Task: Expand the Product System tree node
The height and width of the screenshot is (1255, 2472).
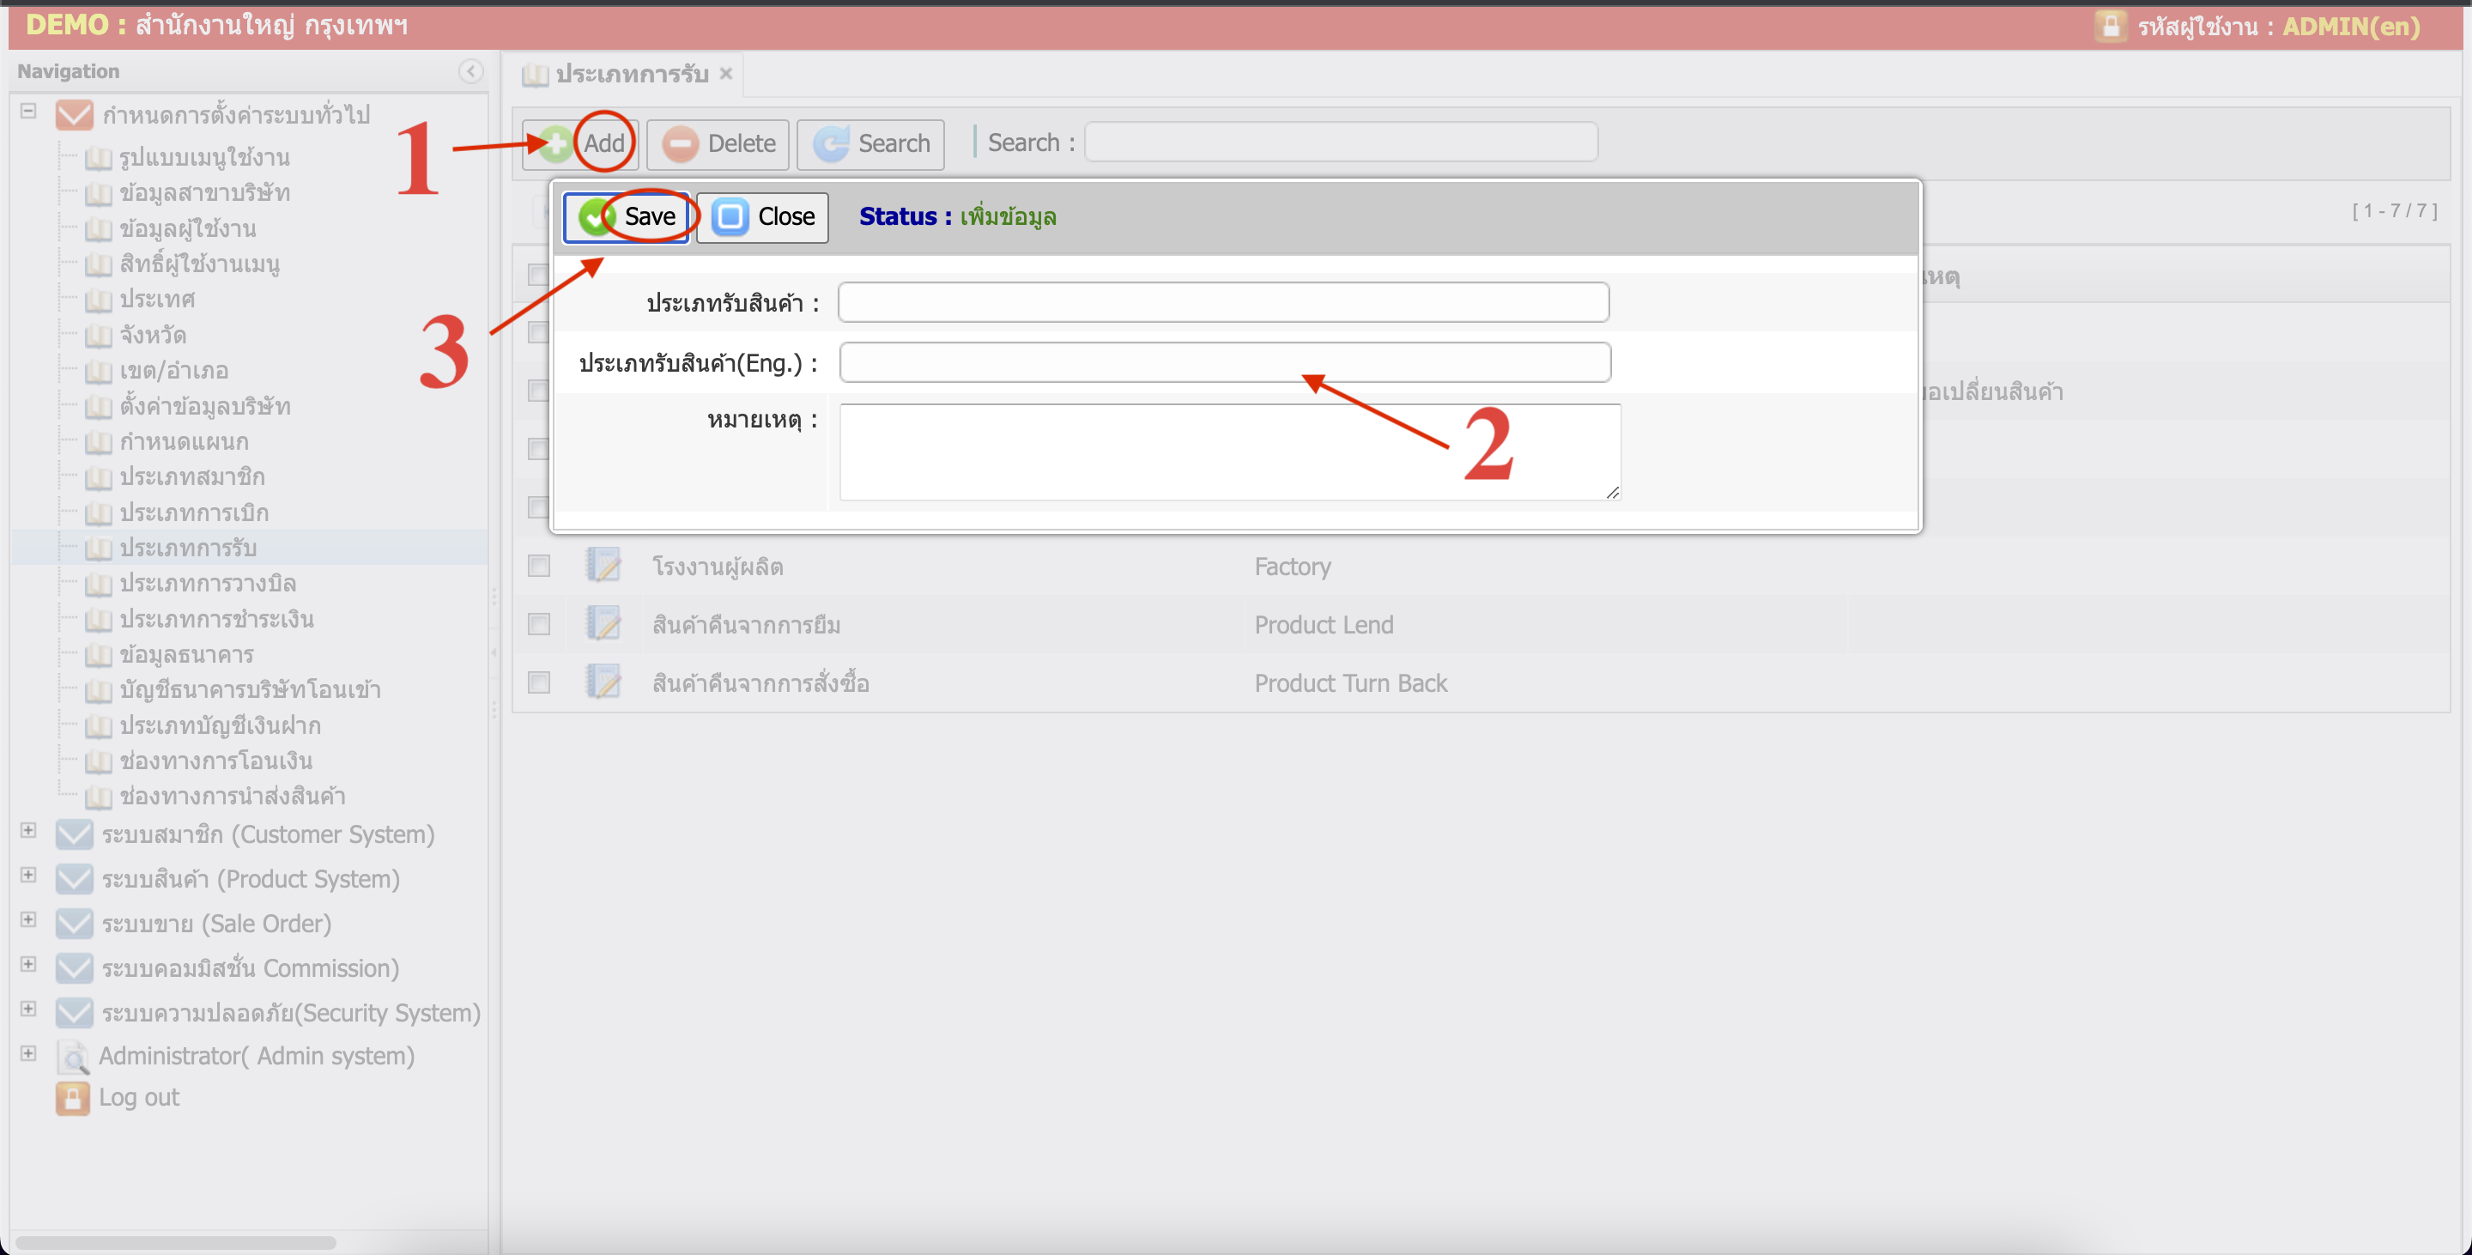Action: [29, 875]
